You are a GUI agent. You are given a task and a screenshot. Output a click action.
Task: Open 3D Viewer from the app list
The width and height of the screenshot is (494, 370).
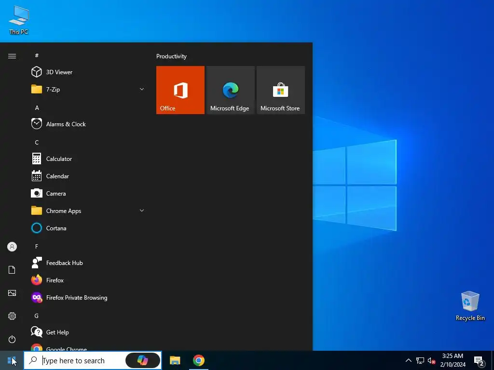pos(88,72)
